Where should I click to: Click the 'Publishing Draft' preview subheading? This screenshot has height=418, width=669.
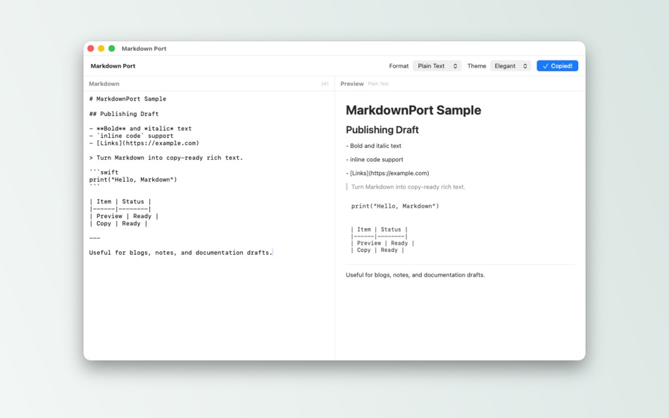tap(382, 129)
